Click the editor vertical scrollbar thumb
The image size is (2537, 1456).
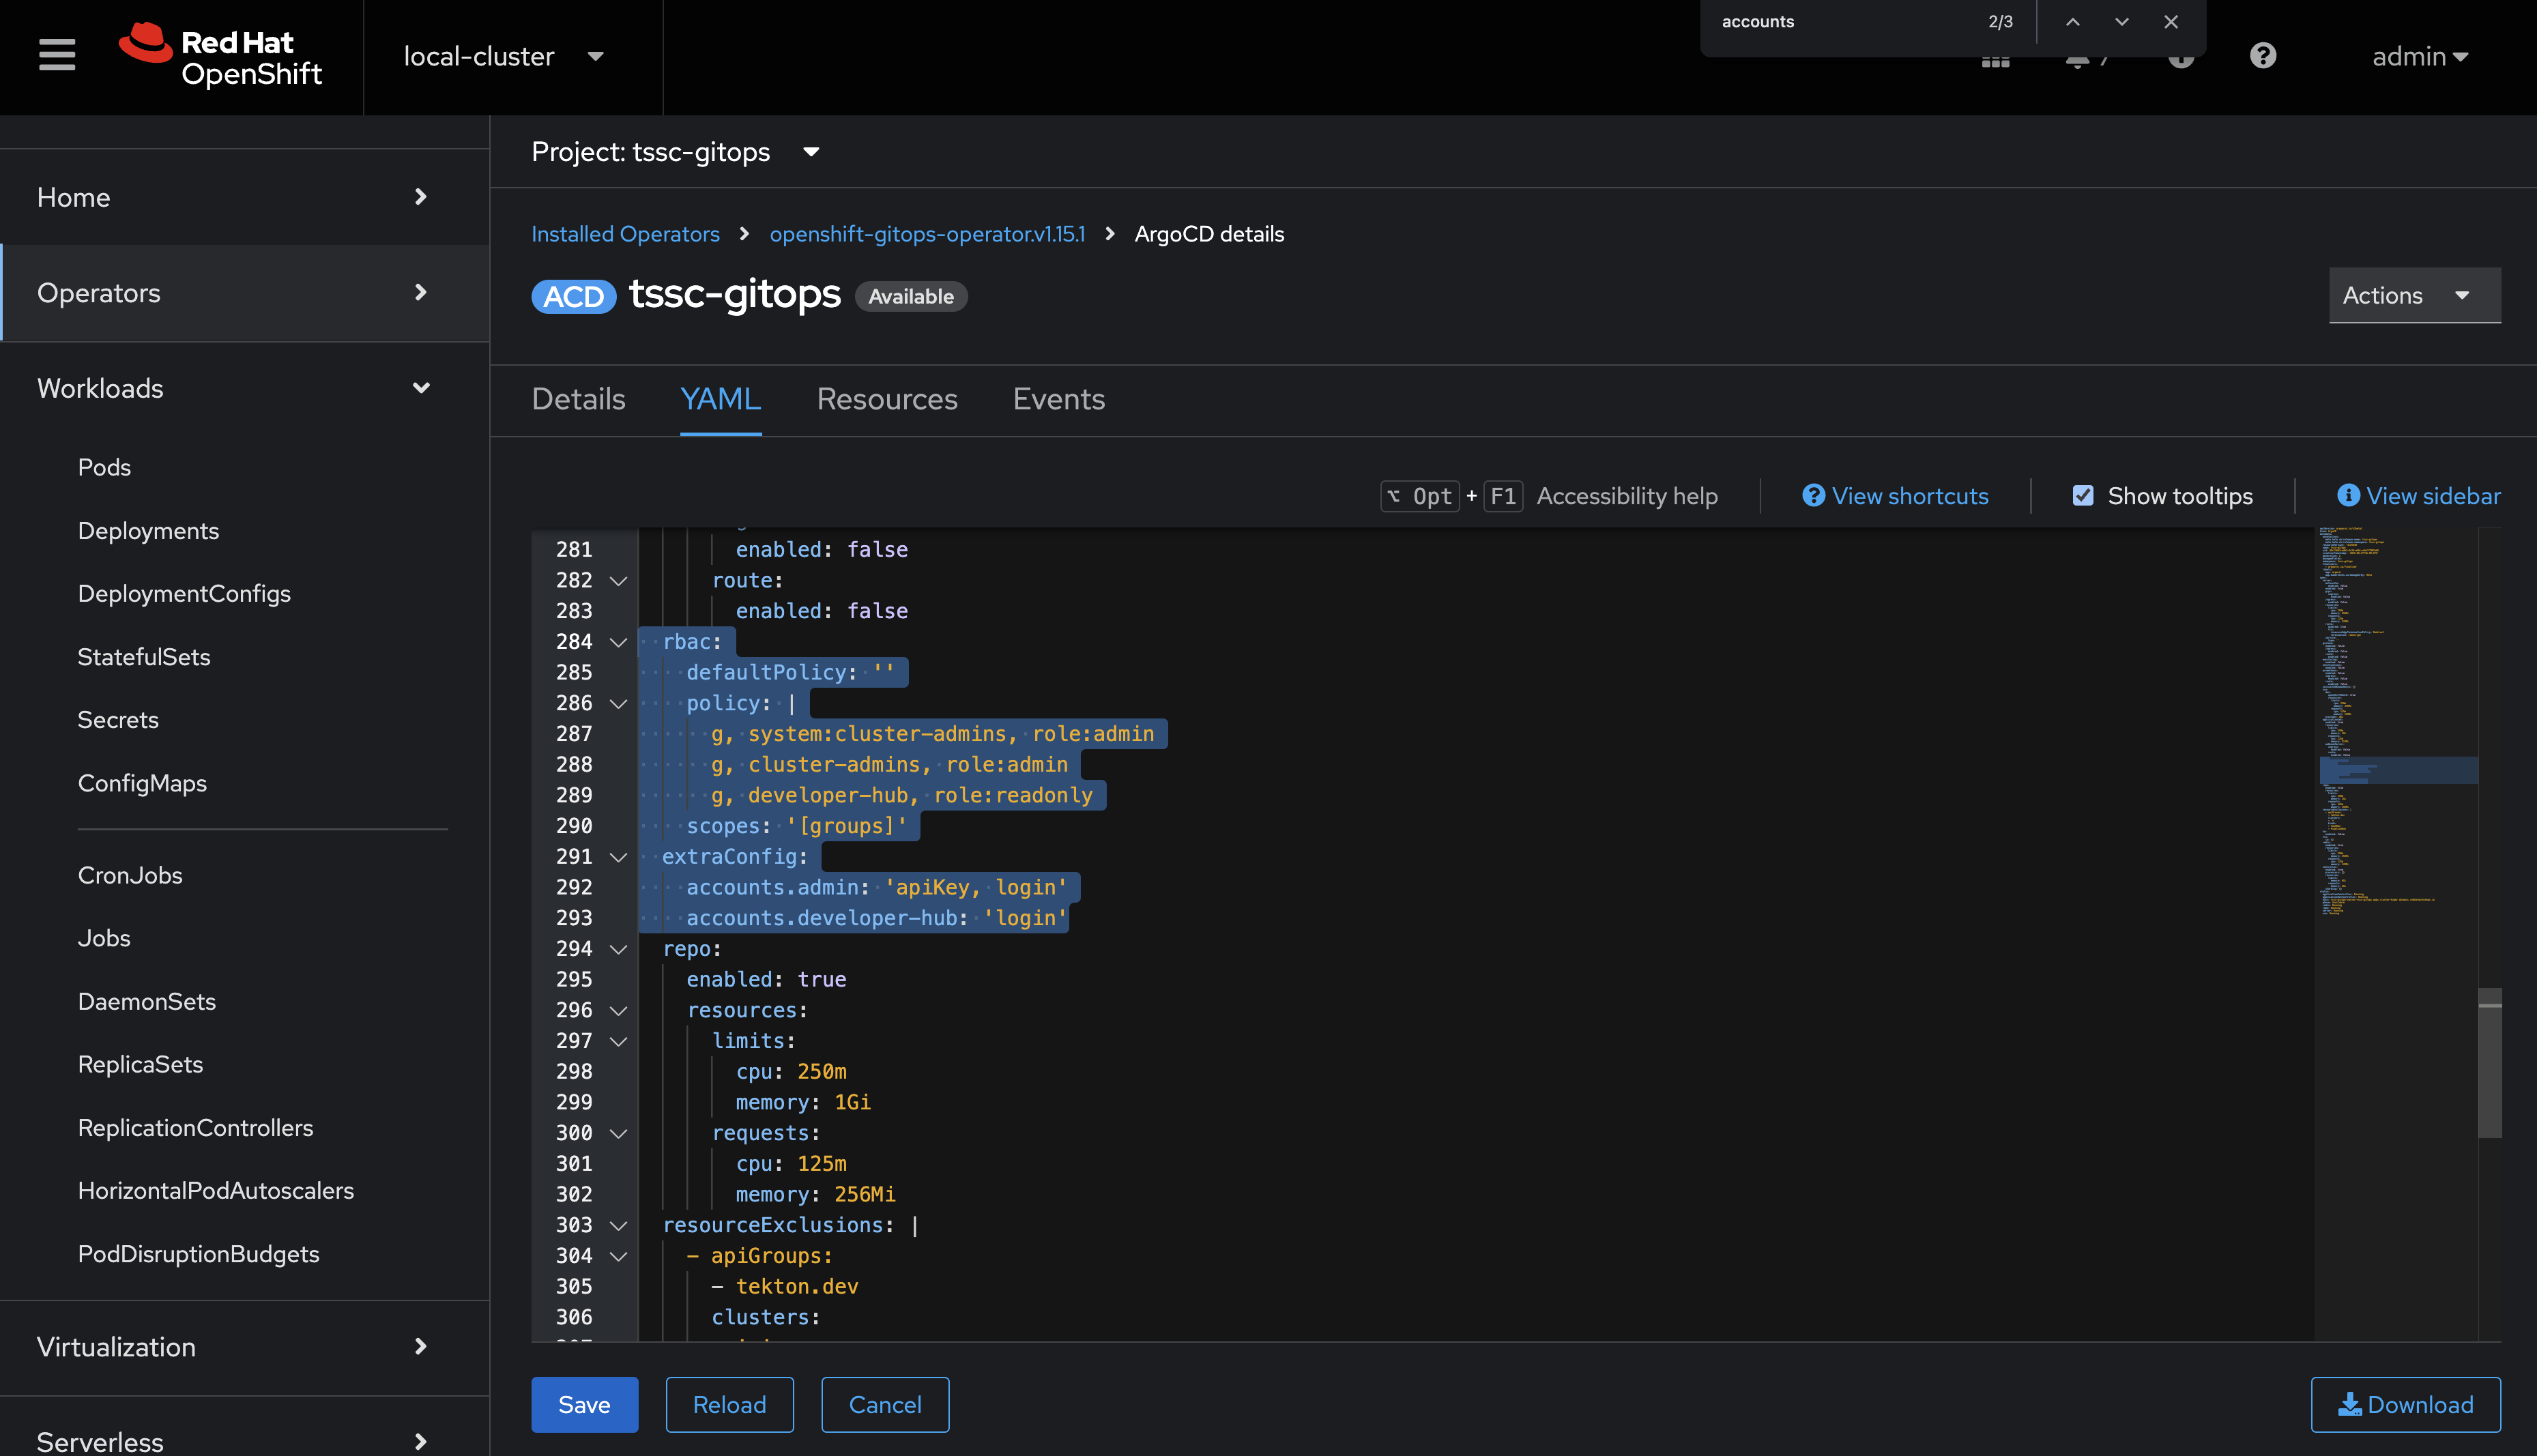click(x=2490, y=1063)
